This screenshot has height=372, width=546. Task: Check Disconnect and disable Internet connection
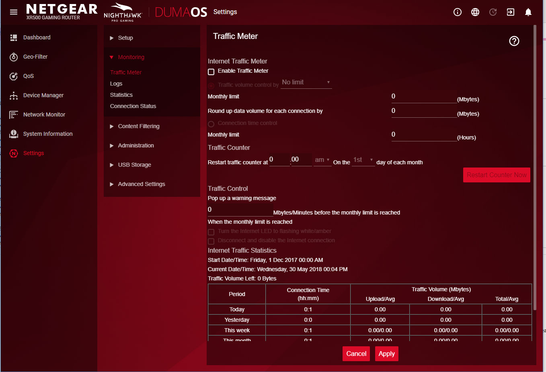(211, 241)
